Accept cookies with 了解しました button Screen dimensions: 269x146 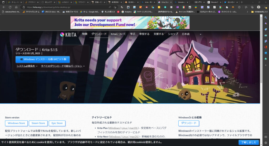coord(249,142)
